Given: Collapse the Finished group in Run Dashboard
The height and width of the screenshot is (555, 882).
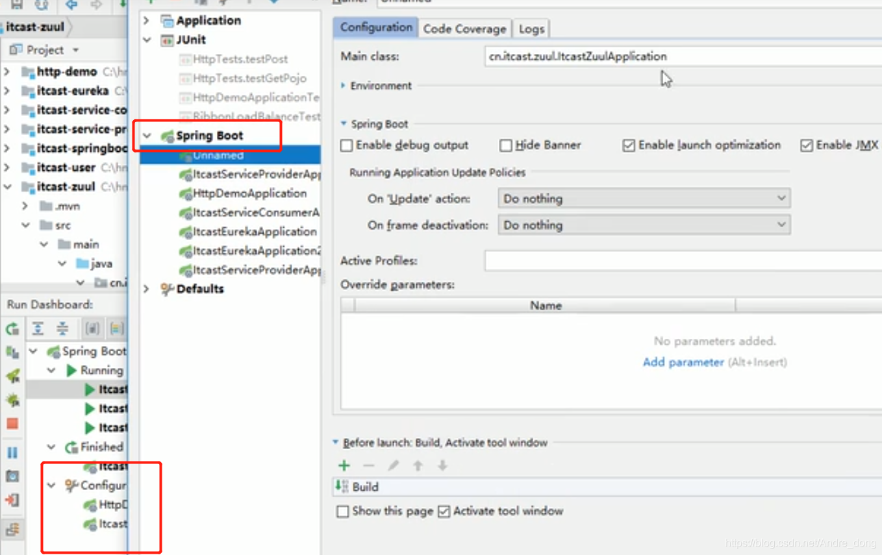Looking at the screenshot, I should tap(52, 447).
